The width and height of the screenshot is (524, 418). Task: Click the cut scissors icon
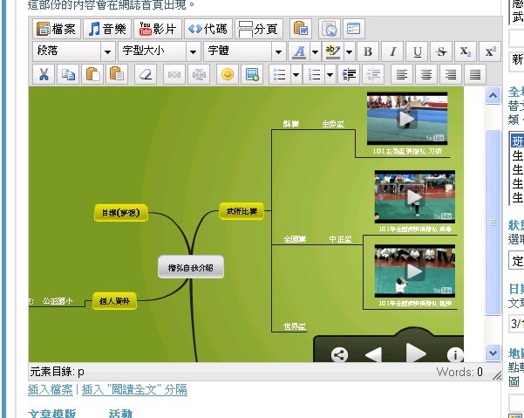point(44,74)
